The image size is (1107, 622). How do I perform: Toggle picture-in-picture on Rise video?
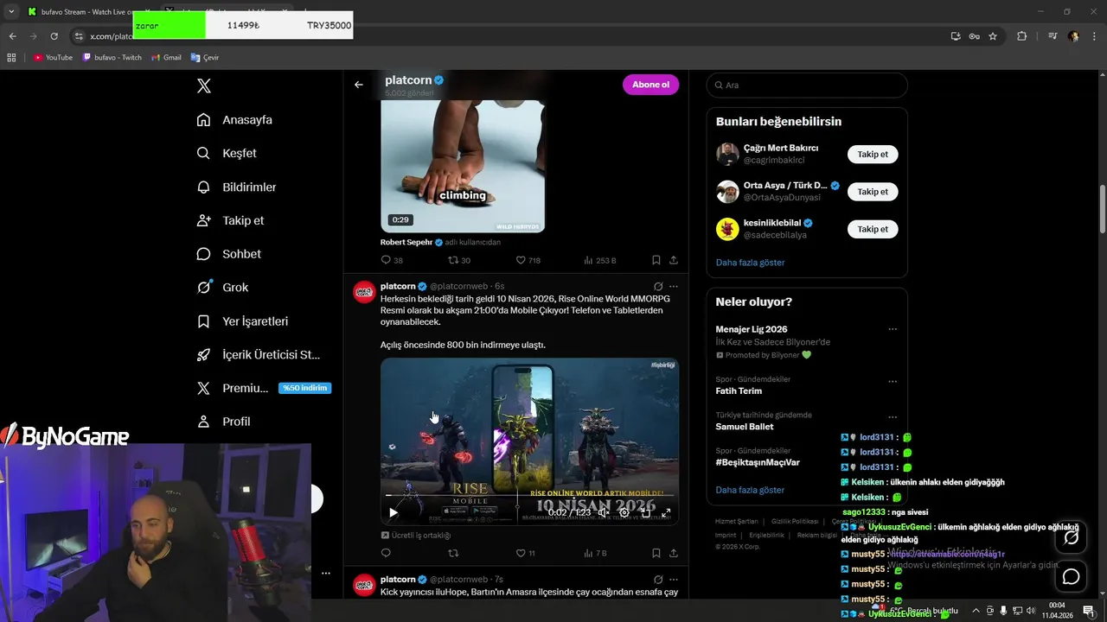(x=645, y=512)
